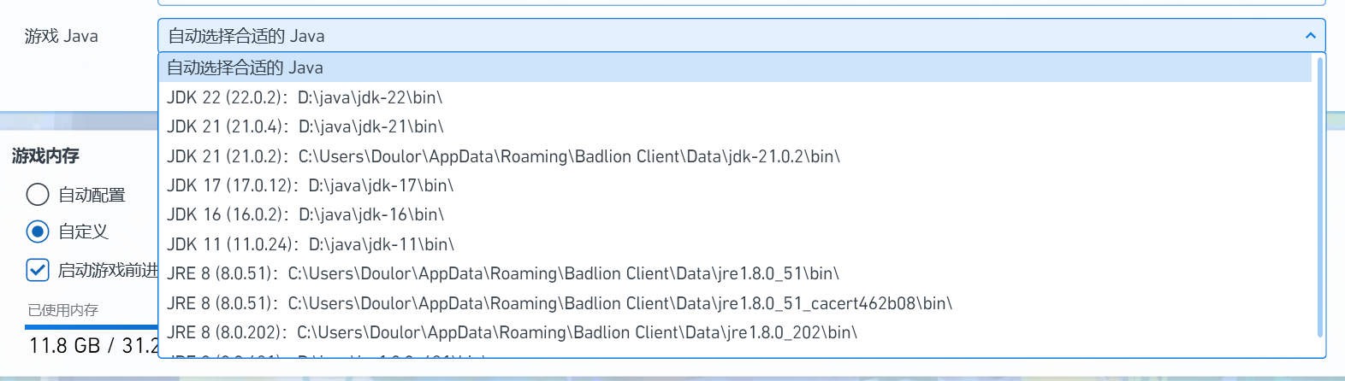Click the 游戏内存 section heading

(45, 155)
